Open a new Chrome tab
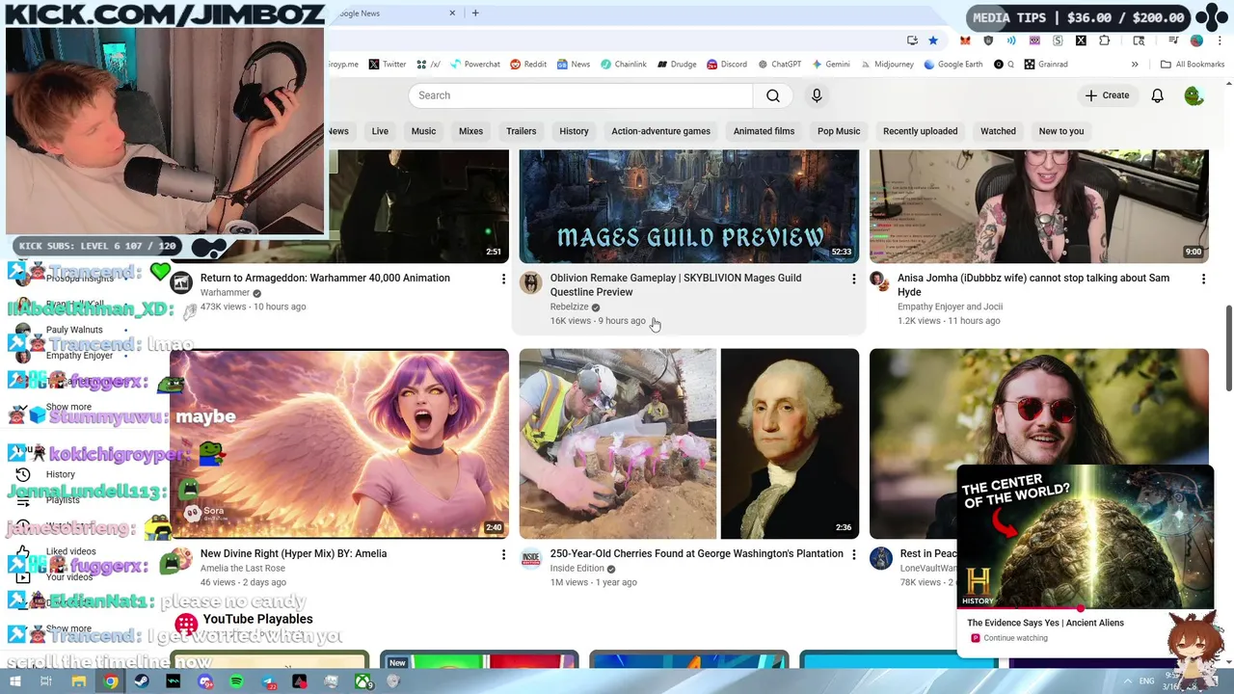 (x=475, y=13)
